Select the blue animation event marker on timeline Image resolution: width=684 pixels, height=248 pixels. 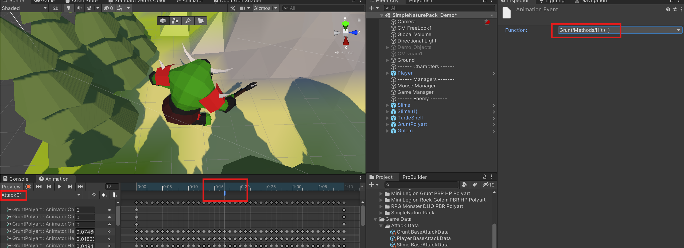(x=225, y=193)
